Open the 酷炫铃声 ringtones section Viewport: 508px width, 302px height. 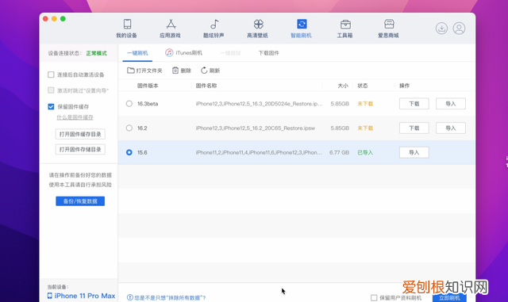click(214, 29)
